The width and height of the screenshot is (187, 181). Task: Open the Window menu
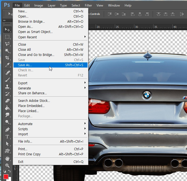tap(114, 5)
